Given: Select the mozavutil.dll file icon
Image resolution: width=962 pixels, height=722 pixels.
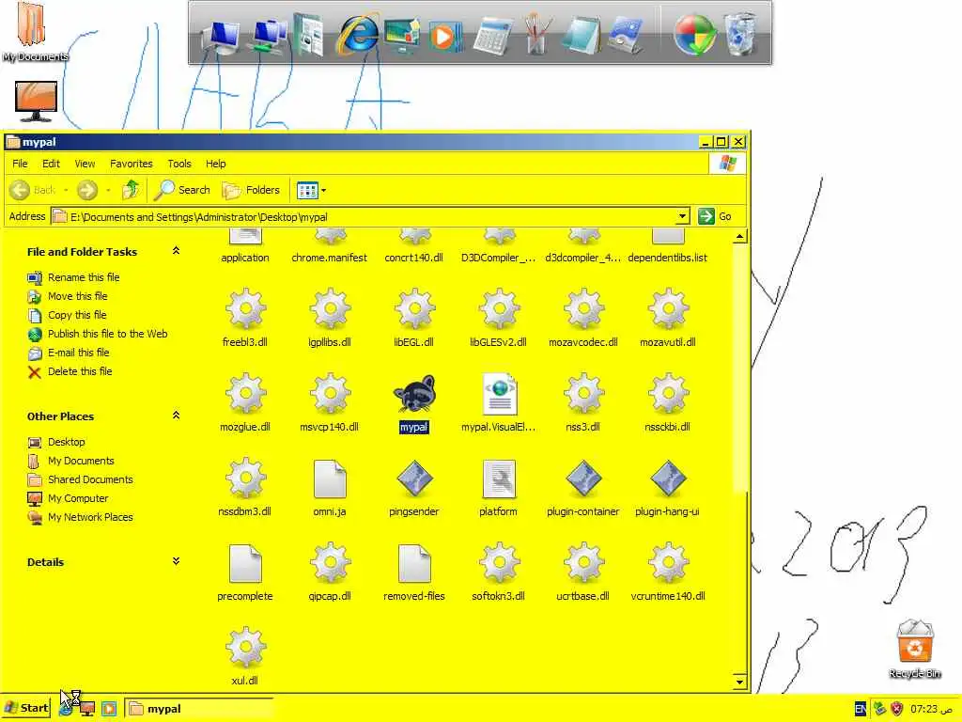Looking at the screenshot, I should (x=668, y=308).
